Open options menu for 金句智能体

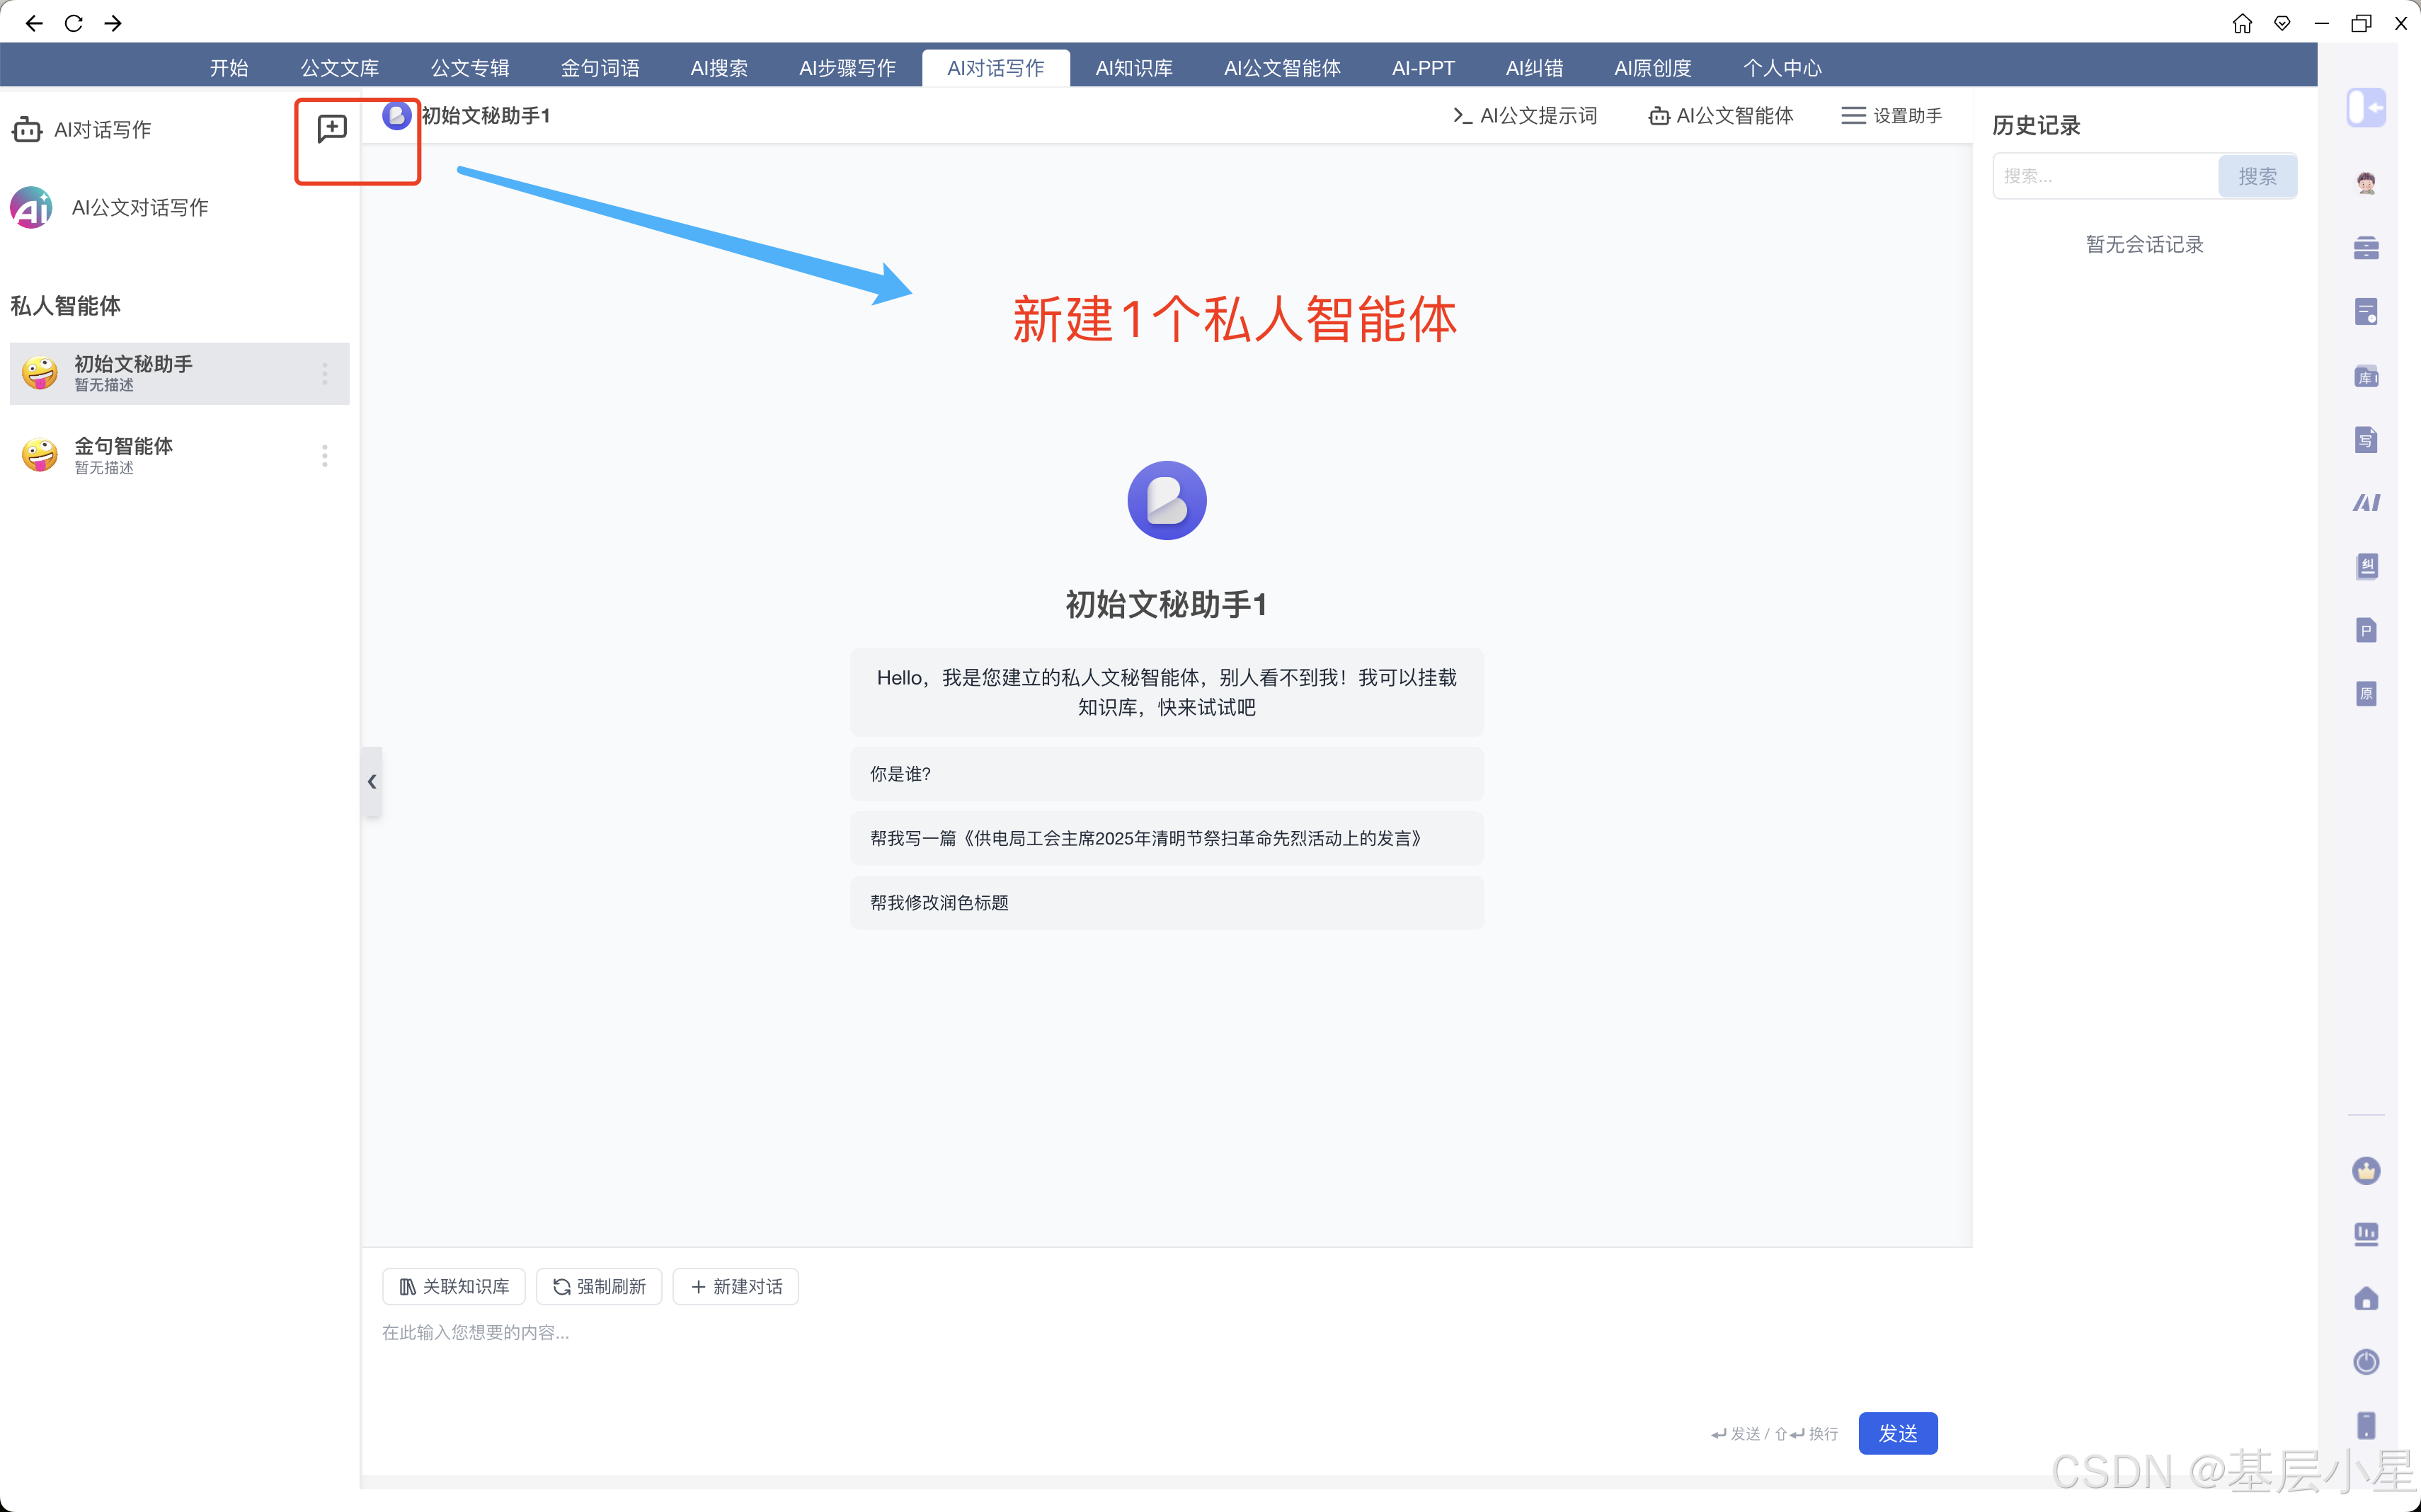click(x=324, y=456)
